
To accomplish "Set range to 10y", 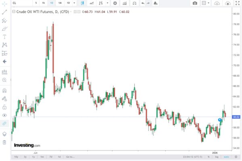I will (16, 157).
